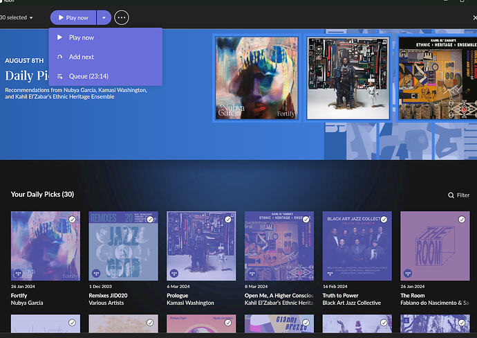Deselect the second album checkmark in second row
The image size is (477, 338).
pyautogui.click(x=150, y=323)
